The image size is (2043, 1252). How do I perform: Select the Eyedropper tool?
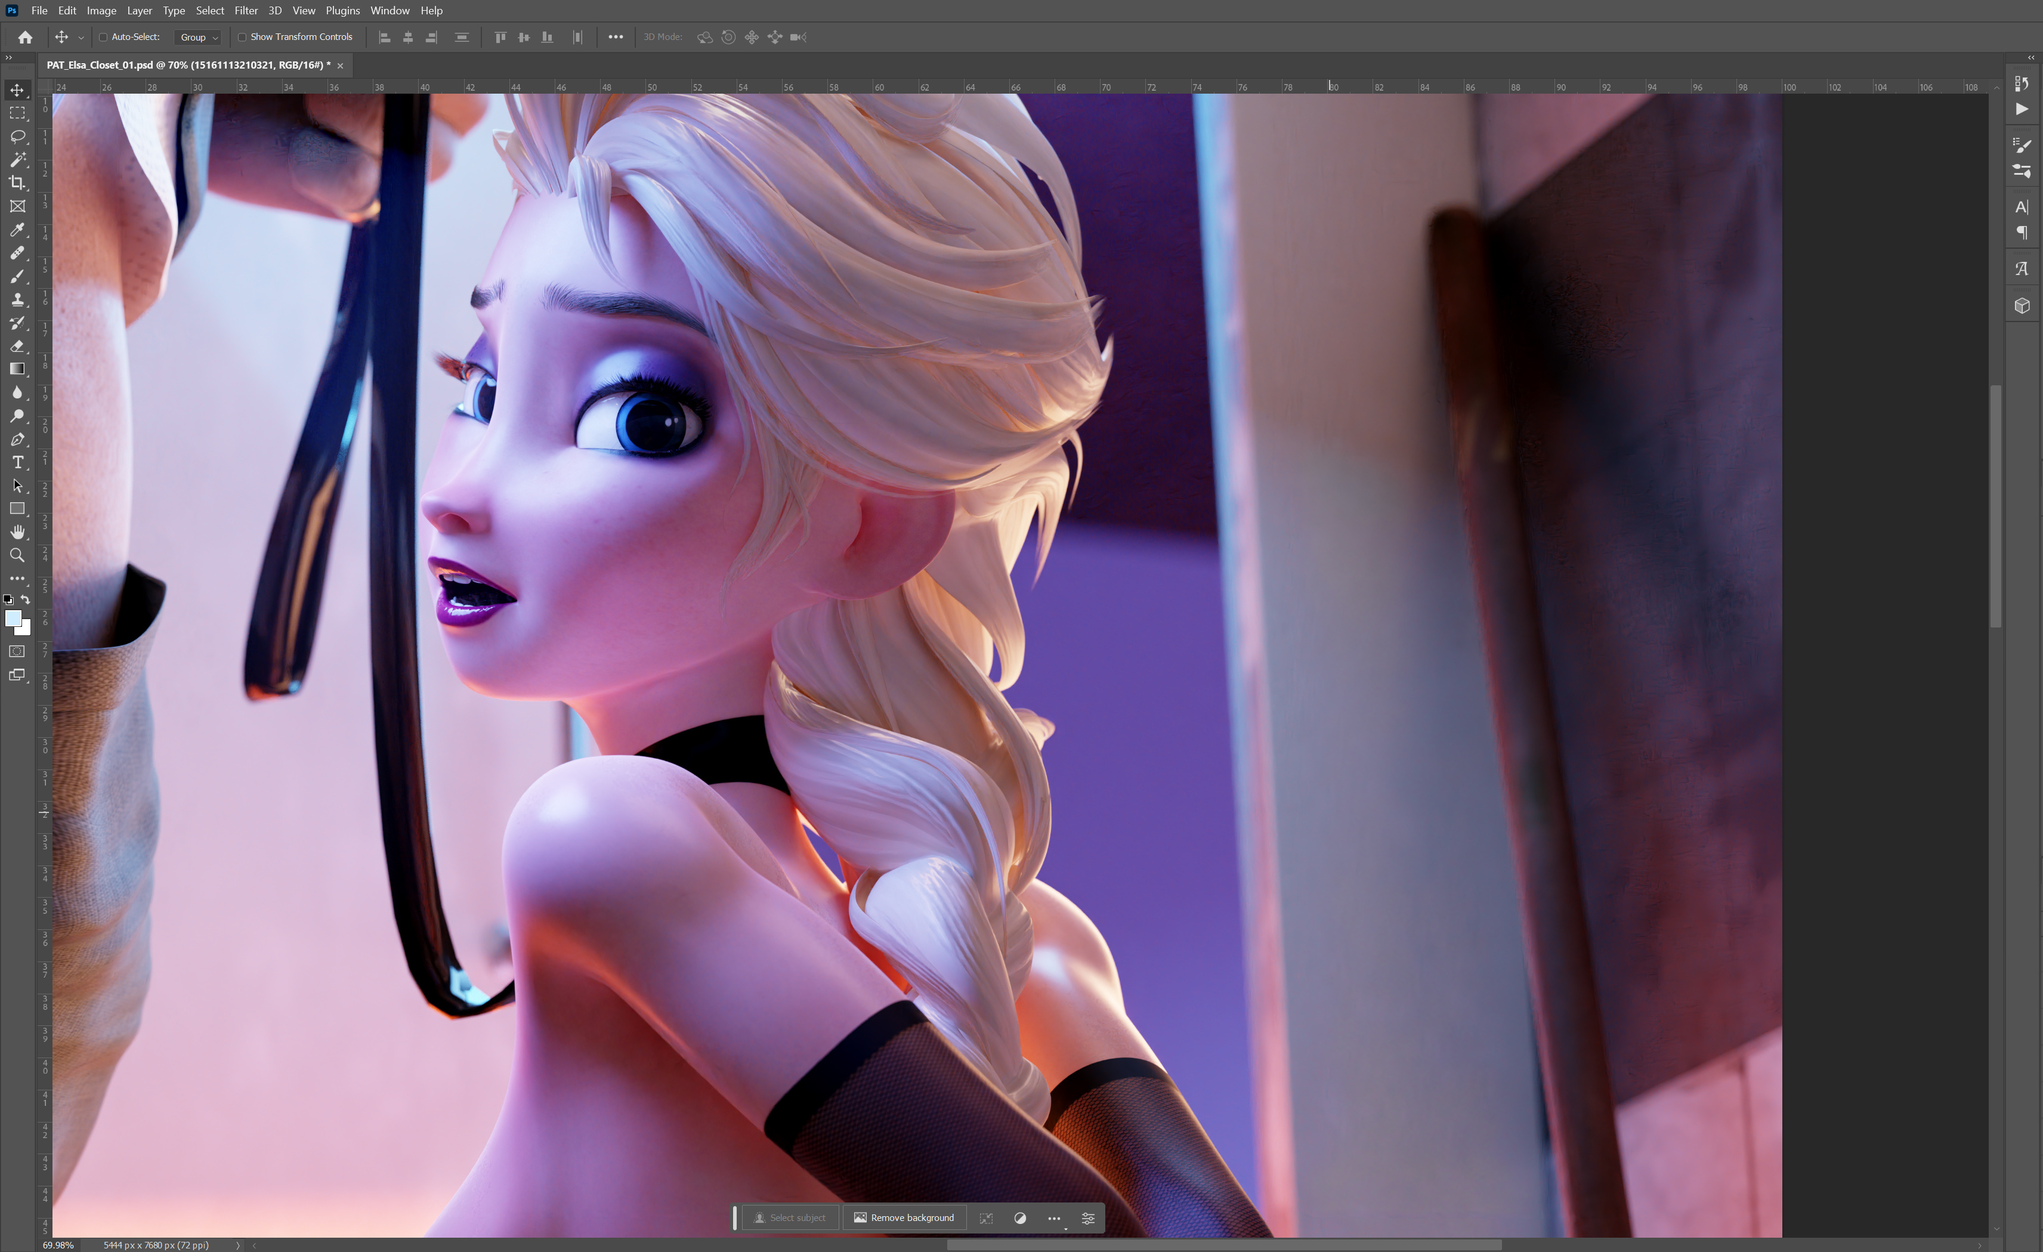point(17,230)
